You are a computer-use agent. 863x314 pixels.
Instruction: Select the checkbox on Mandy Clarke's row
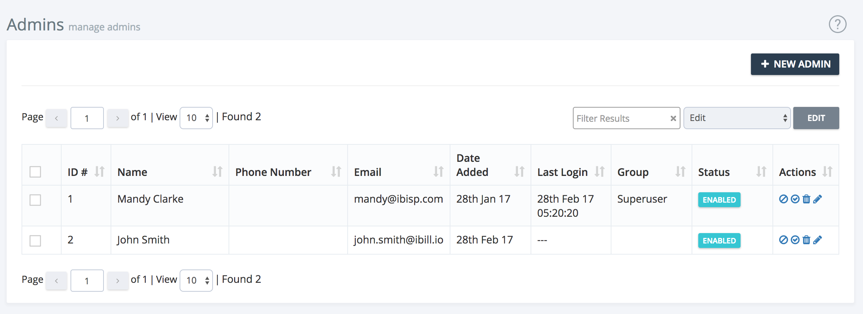(35, 199)
